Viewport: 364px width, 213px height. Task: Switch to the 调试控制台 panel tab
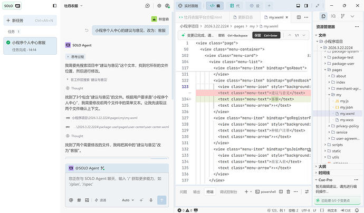pos(228,192)
